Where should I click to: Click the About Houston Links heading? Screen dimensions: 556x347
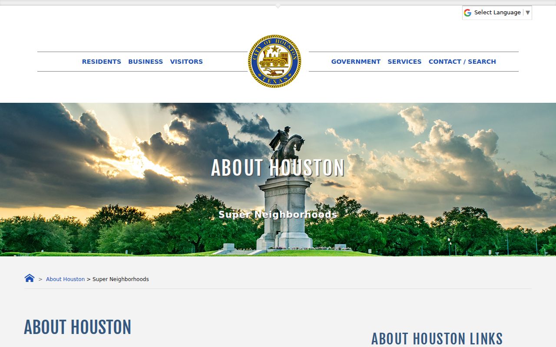437,339
